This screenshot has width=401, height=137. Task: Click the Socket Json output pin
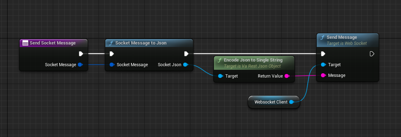[186, 65]
